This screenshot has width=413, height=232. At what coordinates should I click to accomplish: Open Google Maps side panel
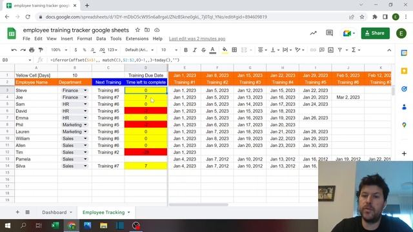(404, 125)
